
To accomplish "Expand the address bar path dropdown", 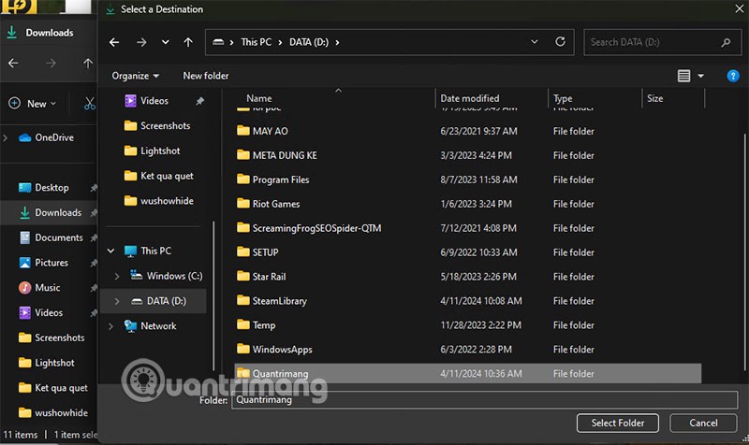I will [535, 42].
